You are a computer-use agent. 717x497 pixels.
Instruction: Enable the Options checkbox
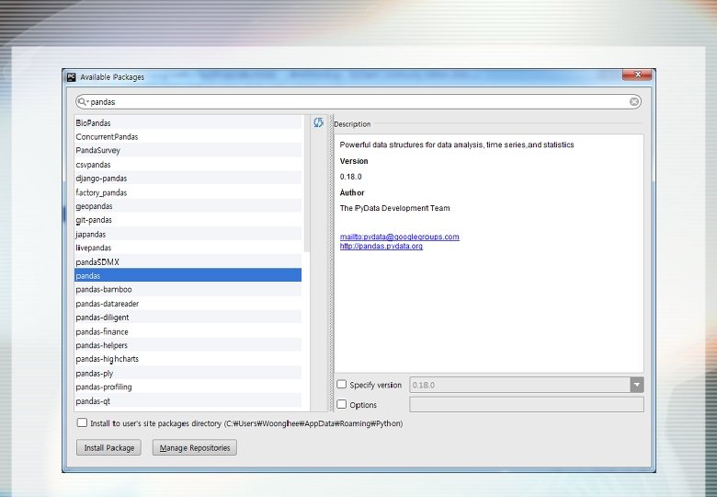(x=341, y=404)
